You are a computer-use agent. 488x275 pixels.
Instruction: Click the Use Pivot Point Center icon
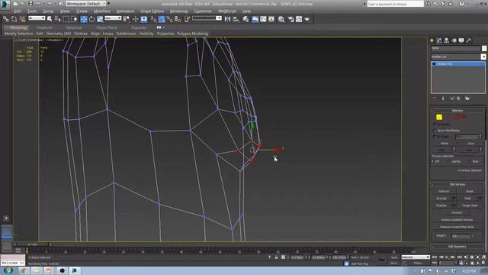127,19
